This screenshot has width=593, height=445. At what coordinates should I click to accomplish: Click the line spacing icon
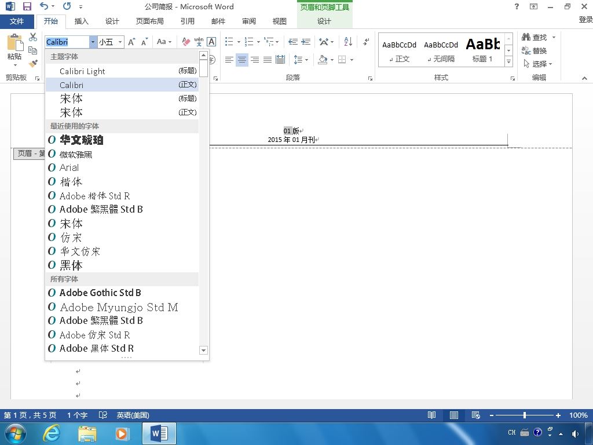click(298, 60)
